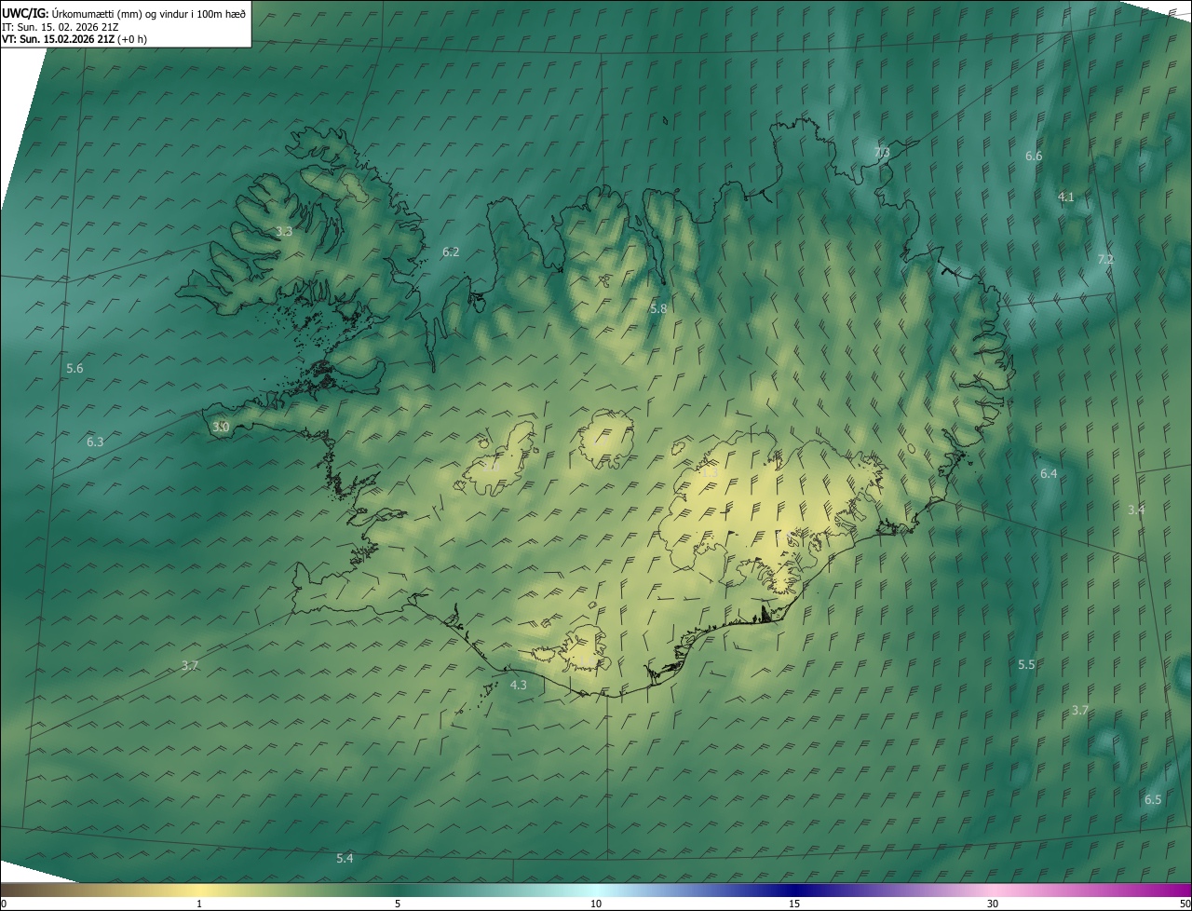Click the faint 2.0 value on Langjökull glacier
1192x911 pixels.
tap(491, 466)
